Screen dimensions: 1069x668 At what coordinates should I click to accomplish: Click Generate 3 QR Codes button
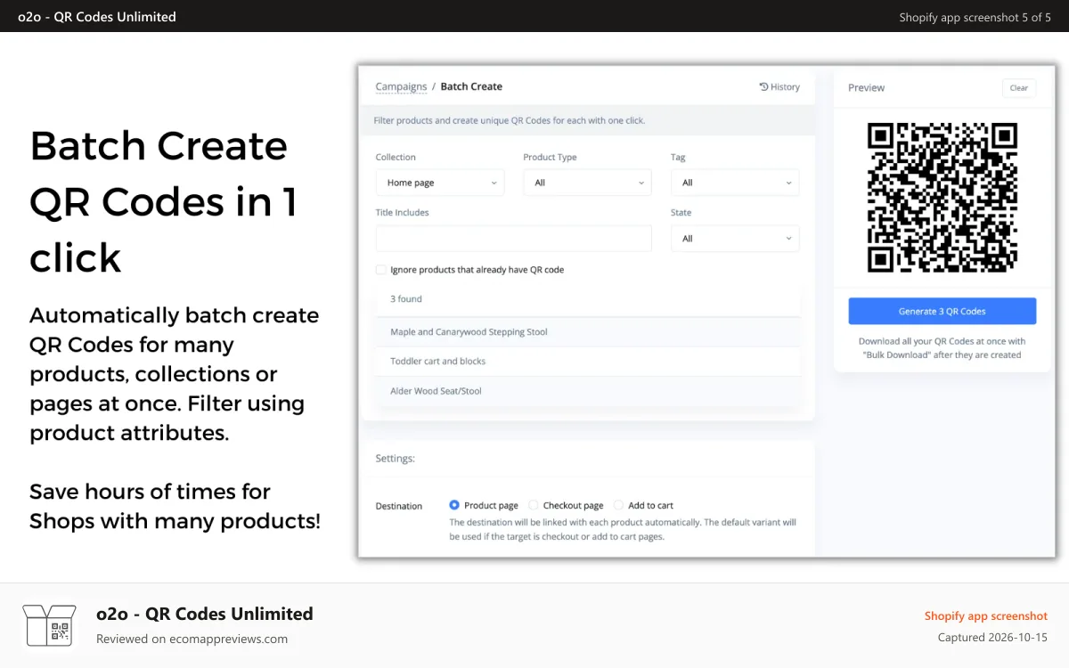tap(942, 311)
